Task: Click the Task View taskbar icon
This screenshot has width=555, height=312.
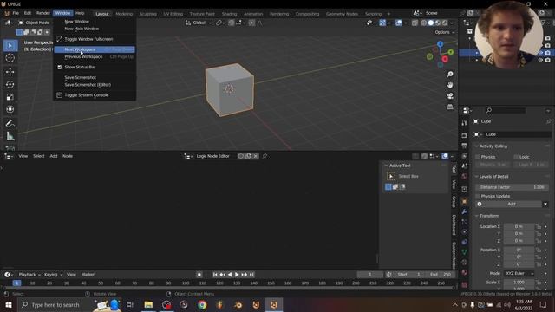Action: click(x=130, y=304)
